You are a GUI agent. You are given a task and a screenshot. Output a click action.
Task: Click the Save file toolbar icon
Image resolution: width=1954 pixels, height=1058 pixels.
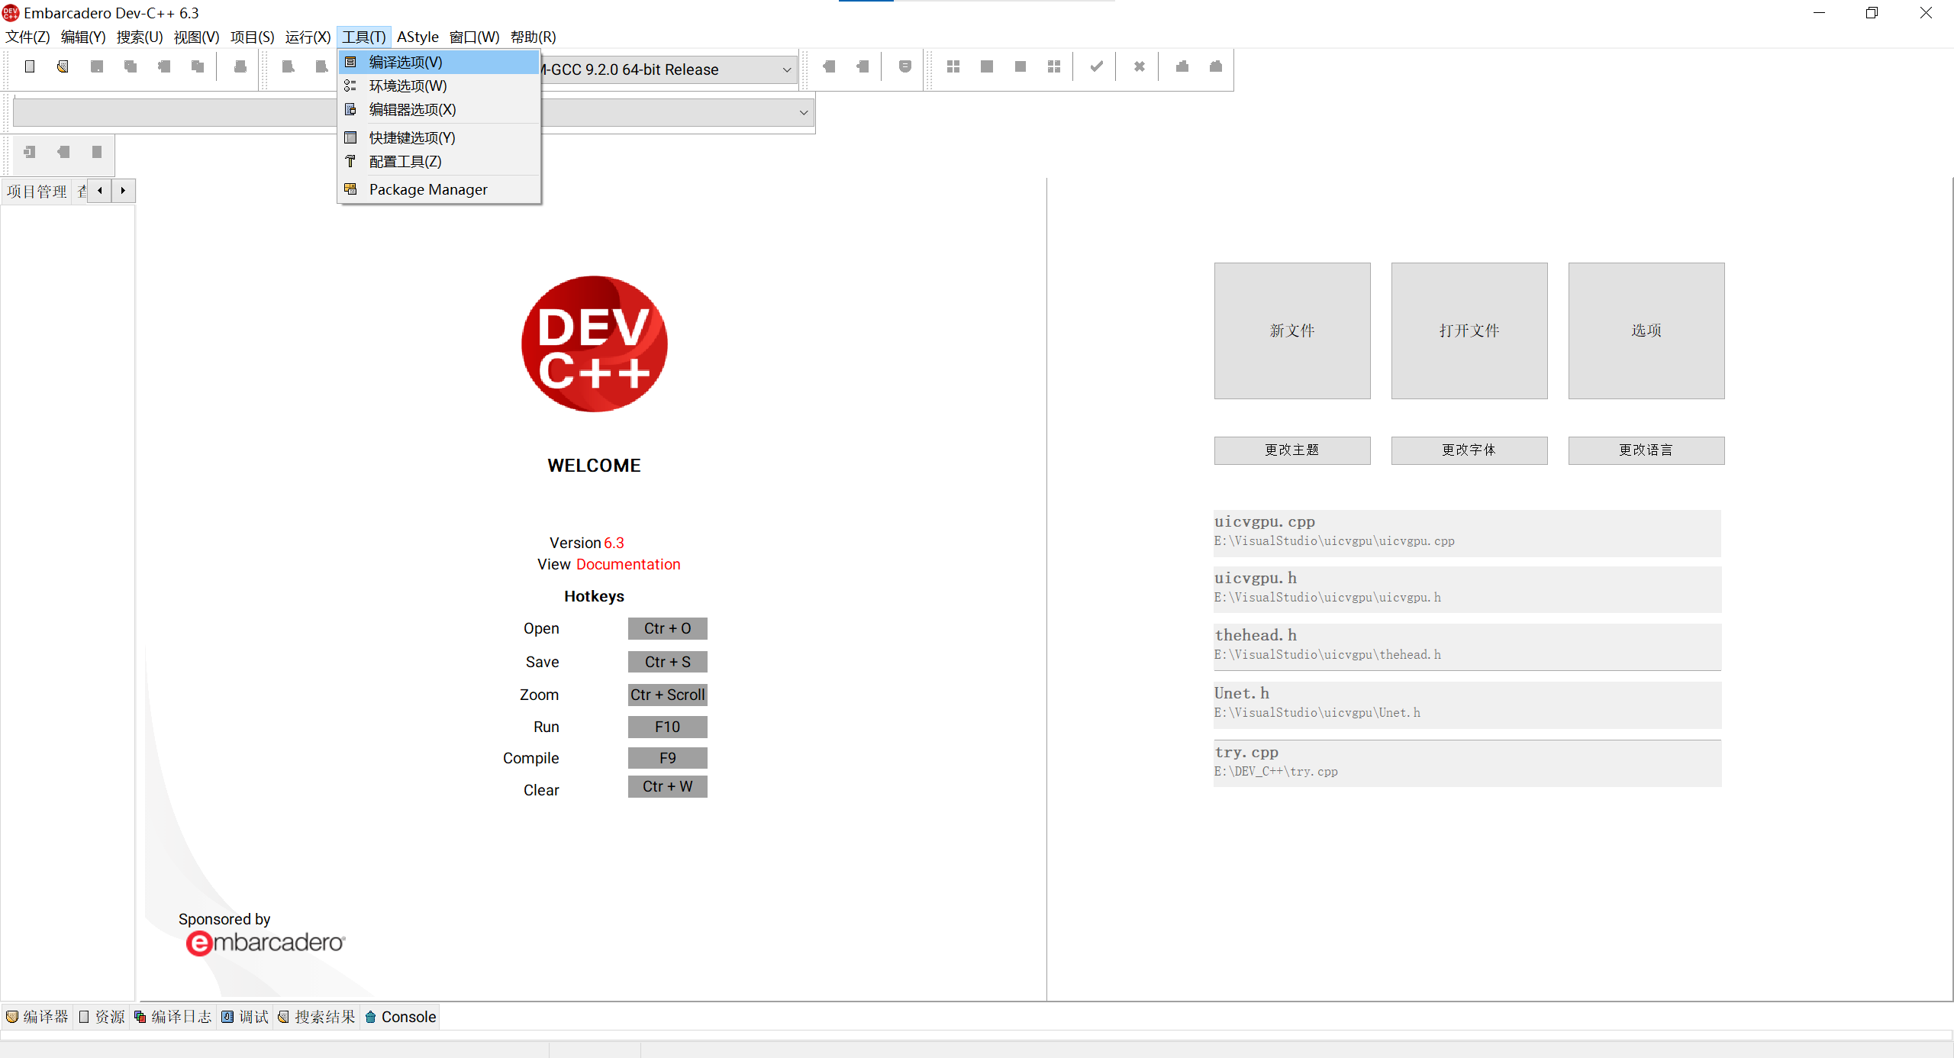pyautogui.click(x=97, y=66)
